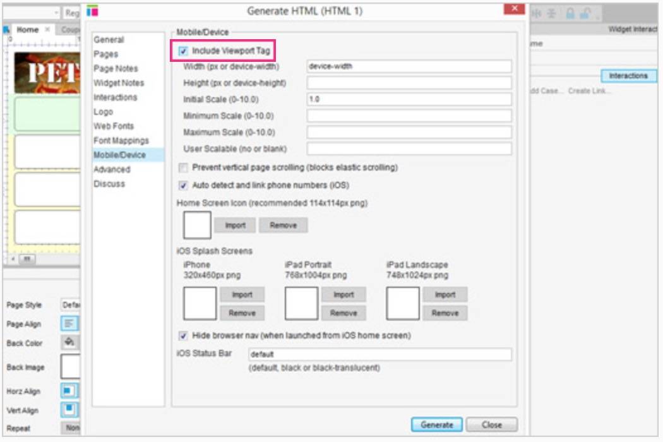Toggle Hide browser nav checkbox
Viewport: 663px width, 442px height.
[183, 336]
